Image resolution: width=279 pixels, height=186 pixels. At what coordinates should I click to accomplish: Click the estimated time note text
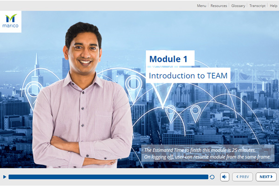(x=207, y=153)
